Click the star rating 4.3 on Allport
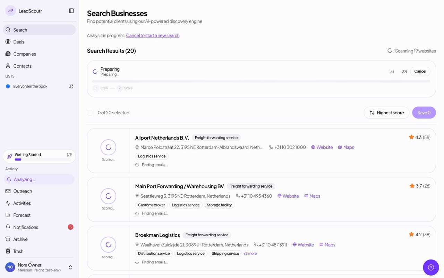Viewport: 444px width, 278px height. pos(420,137)
